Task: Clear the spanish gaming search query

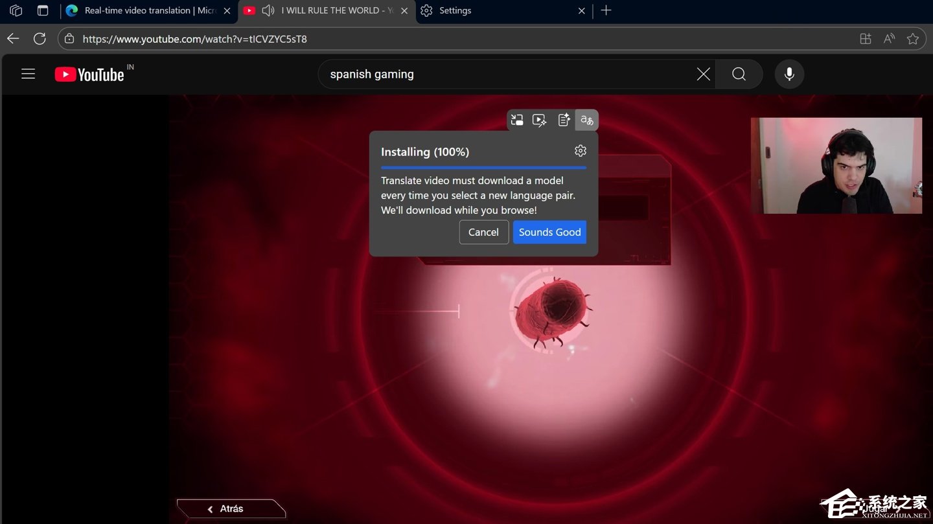Action: pos(703,74)
